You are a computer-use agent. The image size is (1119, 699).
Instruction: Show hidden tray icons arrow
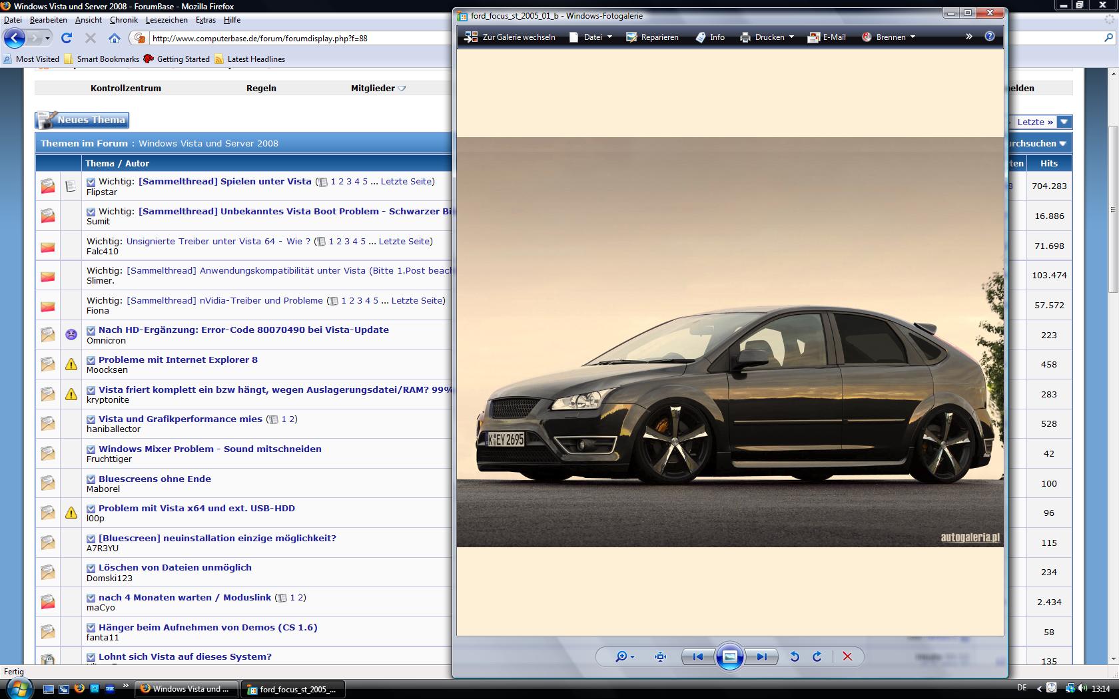click(1039, 688)
